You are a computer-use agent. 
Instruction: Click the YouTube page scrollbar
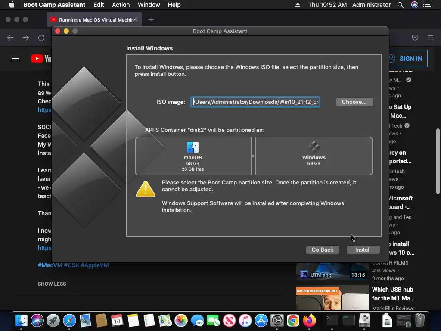tap(438, 161)
